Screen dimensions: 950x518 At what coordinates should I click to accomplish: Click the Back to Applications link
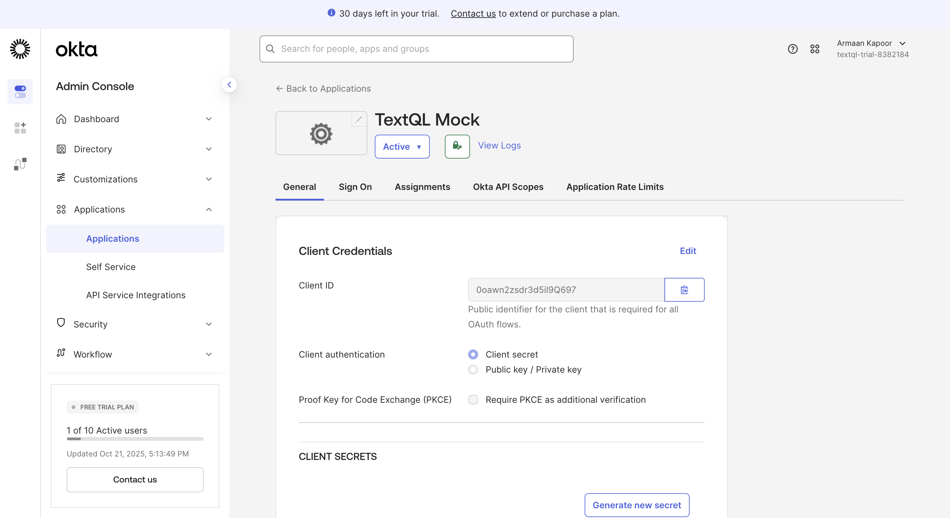(x=324, y=89)
